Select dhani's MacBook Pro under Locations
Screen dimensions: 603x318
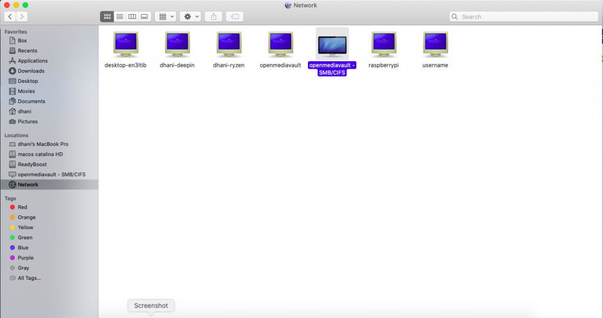tap(49, 144)
